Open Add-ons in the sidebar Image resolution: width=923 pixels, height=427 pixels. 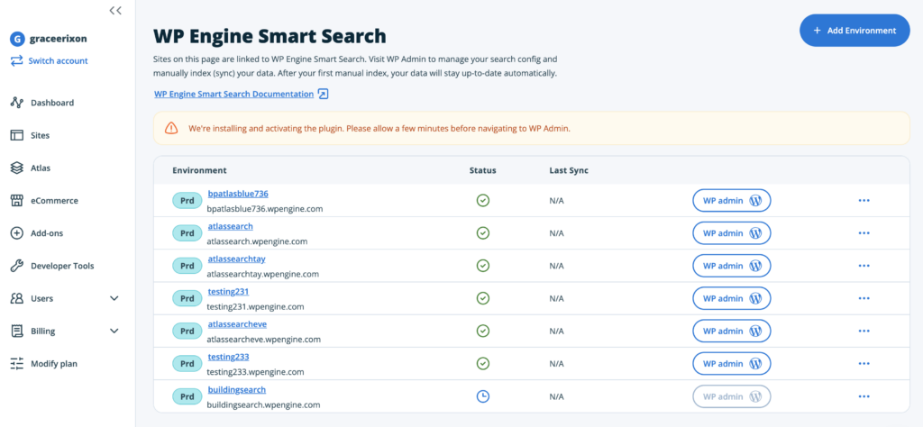click(46, 233)
